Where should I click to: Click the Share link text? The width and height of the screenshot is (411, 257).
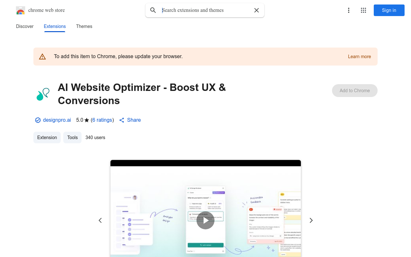coord(134,120)
